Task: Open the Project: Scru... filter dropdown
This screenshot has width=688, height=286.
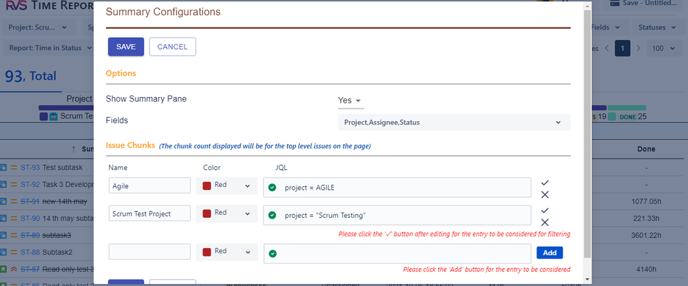Action: tap(38, 27)
